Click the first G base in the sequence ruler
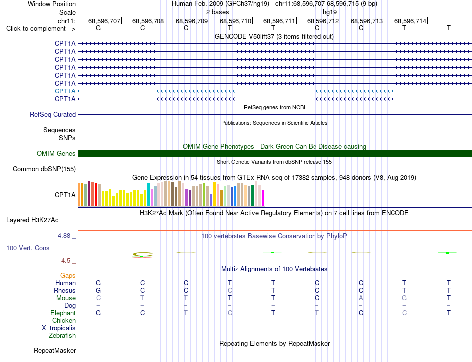Viewport: 472px width, 362px height. click(x=98, y=28)
